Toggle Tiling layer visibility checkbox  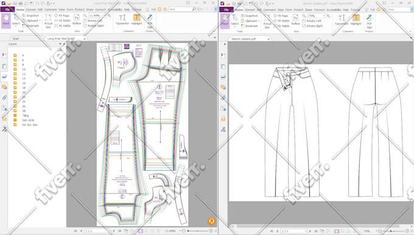(15, 115)
